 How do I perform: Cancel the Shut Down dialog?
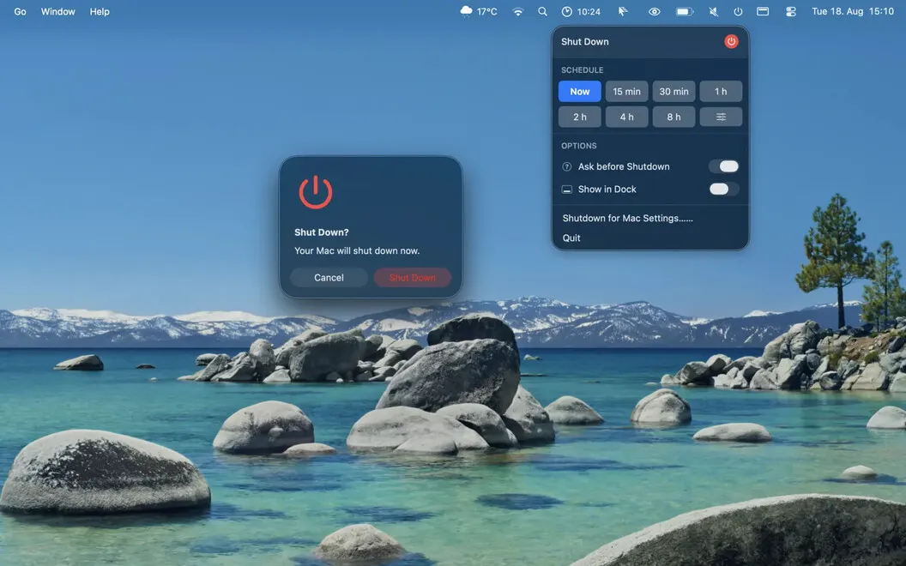(x=329, y=278)
